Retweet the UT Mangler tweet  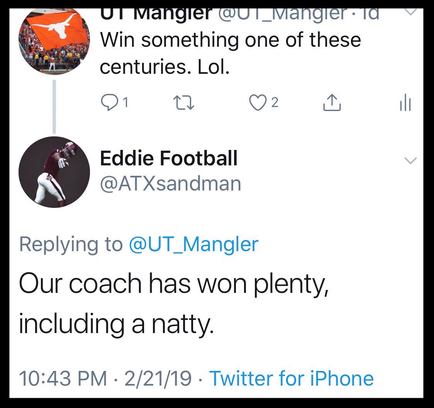click(183, 102)
